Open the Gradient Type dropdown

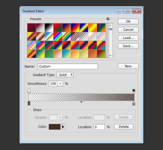(65, 75)
